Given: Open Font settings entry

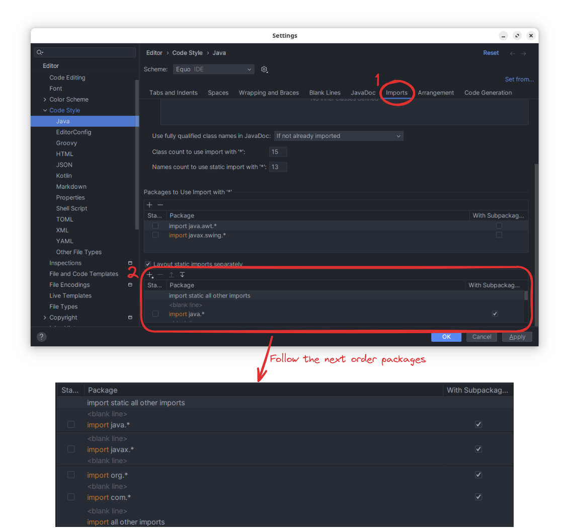Looking at the screenshot, I should pyautogui.click(x=55, y=89).
